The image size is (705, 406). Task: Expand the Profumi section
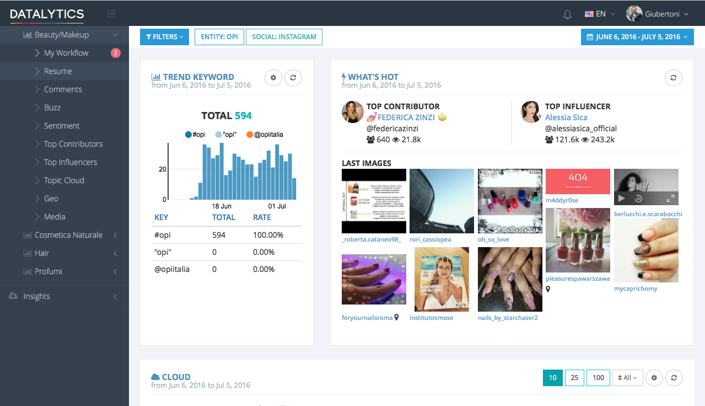pyautogui.click(x=115, y=271)
